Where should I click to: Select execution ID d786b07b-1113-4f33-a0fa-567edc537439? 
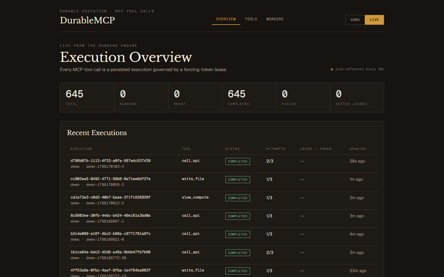(110, 161)
